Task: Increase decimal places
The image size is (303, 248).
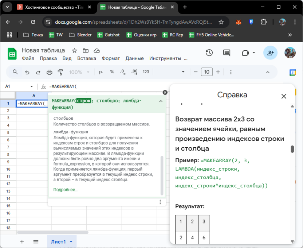Action: pyautogui.click(x=134, y=72)
